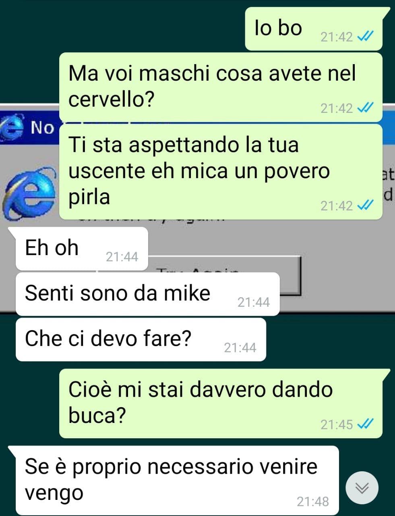Select the 'Io bo' message bubble
The width and height of the screenshot is (395, 516).
pos(314,29)
